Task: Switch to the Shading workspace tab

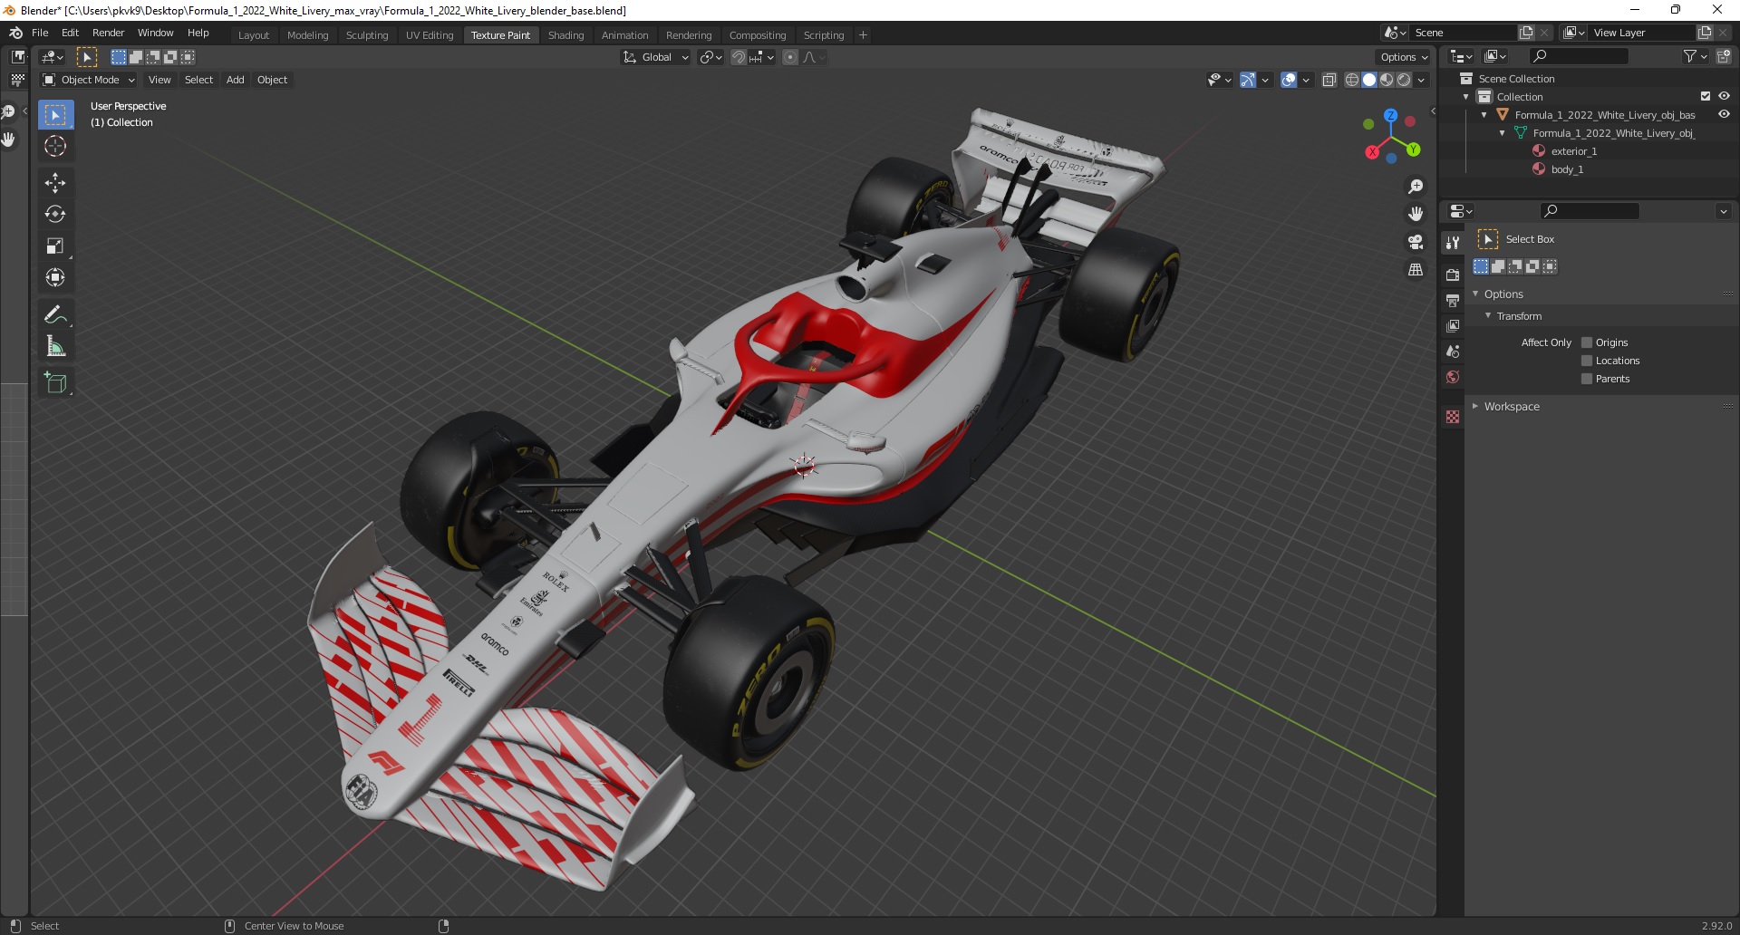Action: point(565,35)
